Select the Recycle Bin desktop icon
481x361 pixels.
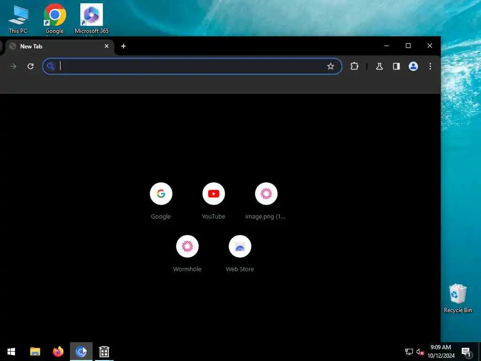tap(458, 298)
